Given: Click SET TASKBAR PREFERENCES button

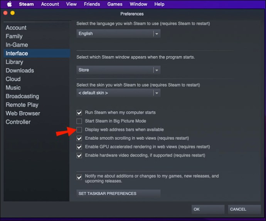Looking at the screenshot, I should coord(118,194).
